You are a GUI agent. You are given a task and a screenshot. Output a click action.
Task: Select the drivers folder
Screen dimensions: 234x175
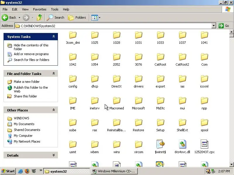click(x=138, y=82)
